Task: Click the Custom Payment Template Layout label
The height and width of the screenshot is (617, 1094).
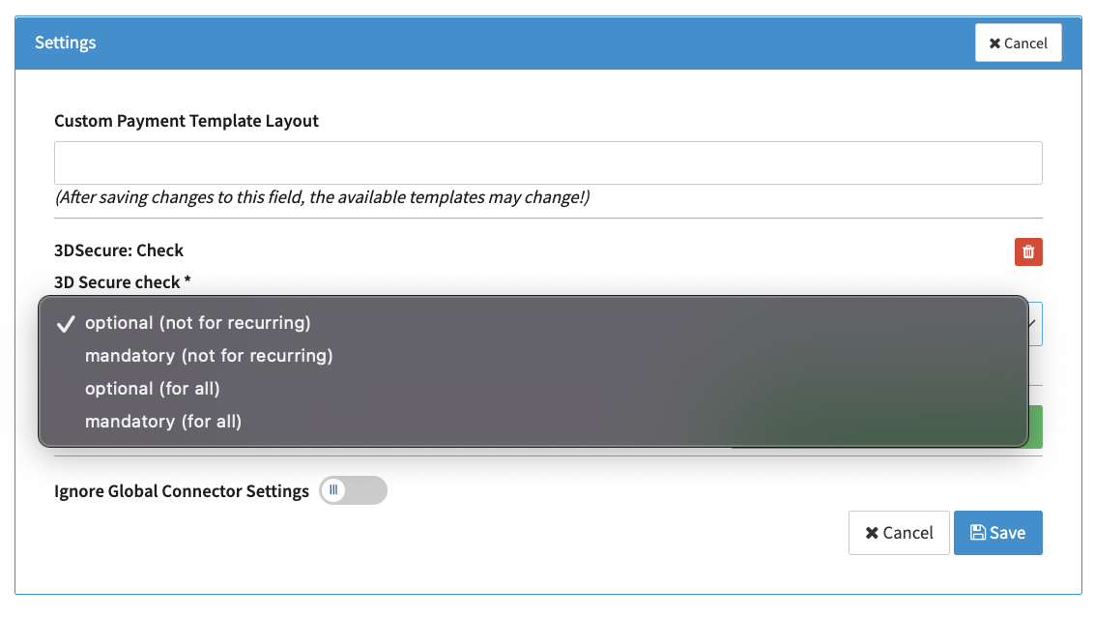Action: pos(187,122)
